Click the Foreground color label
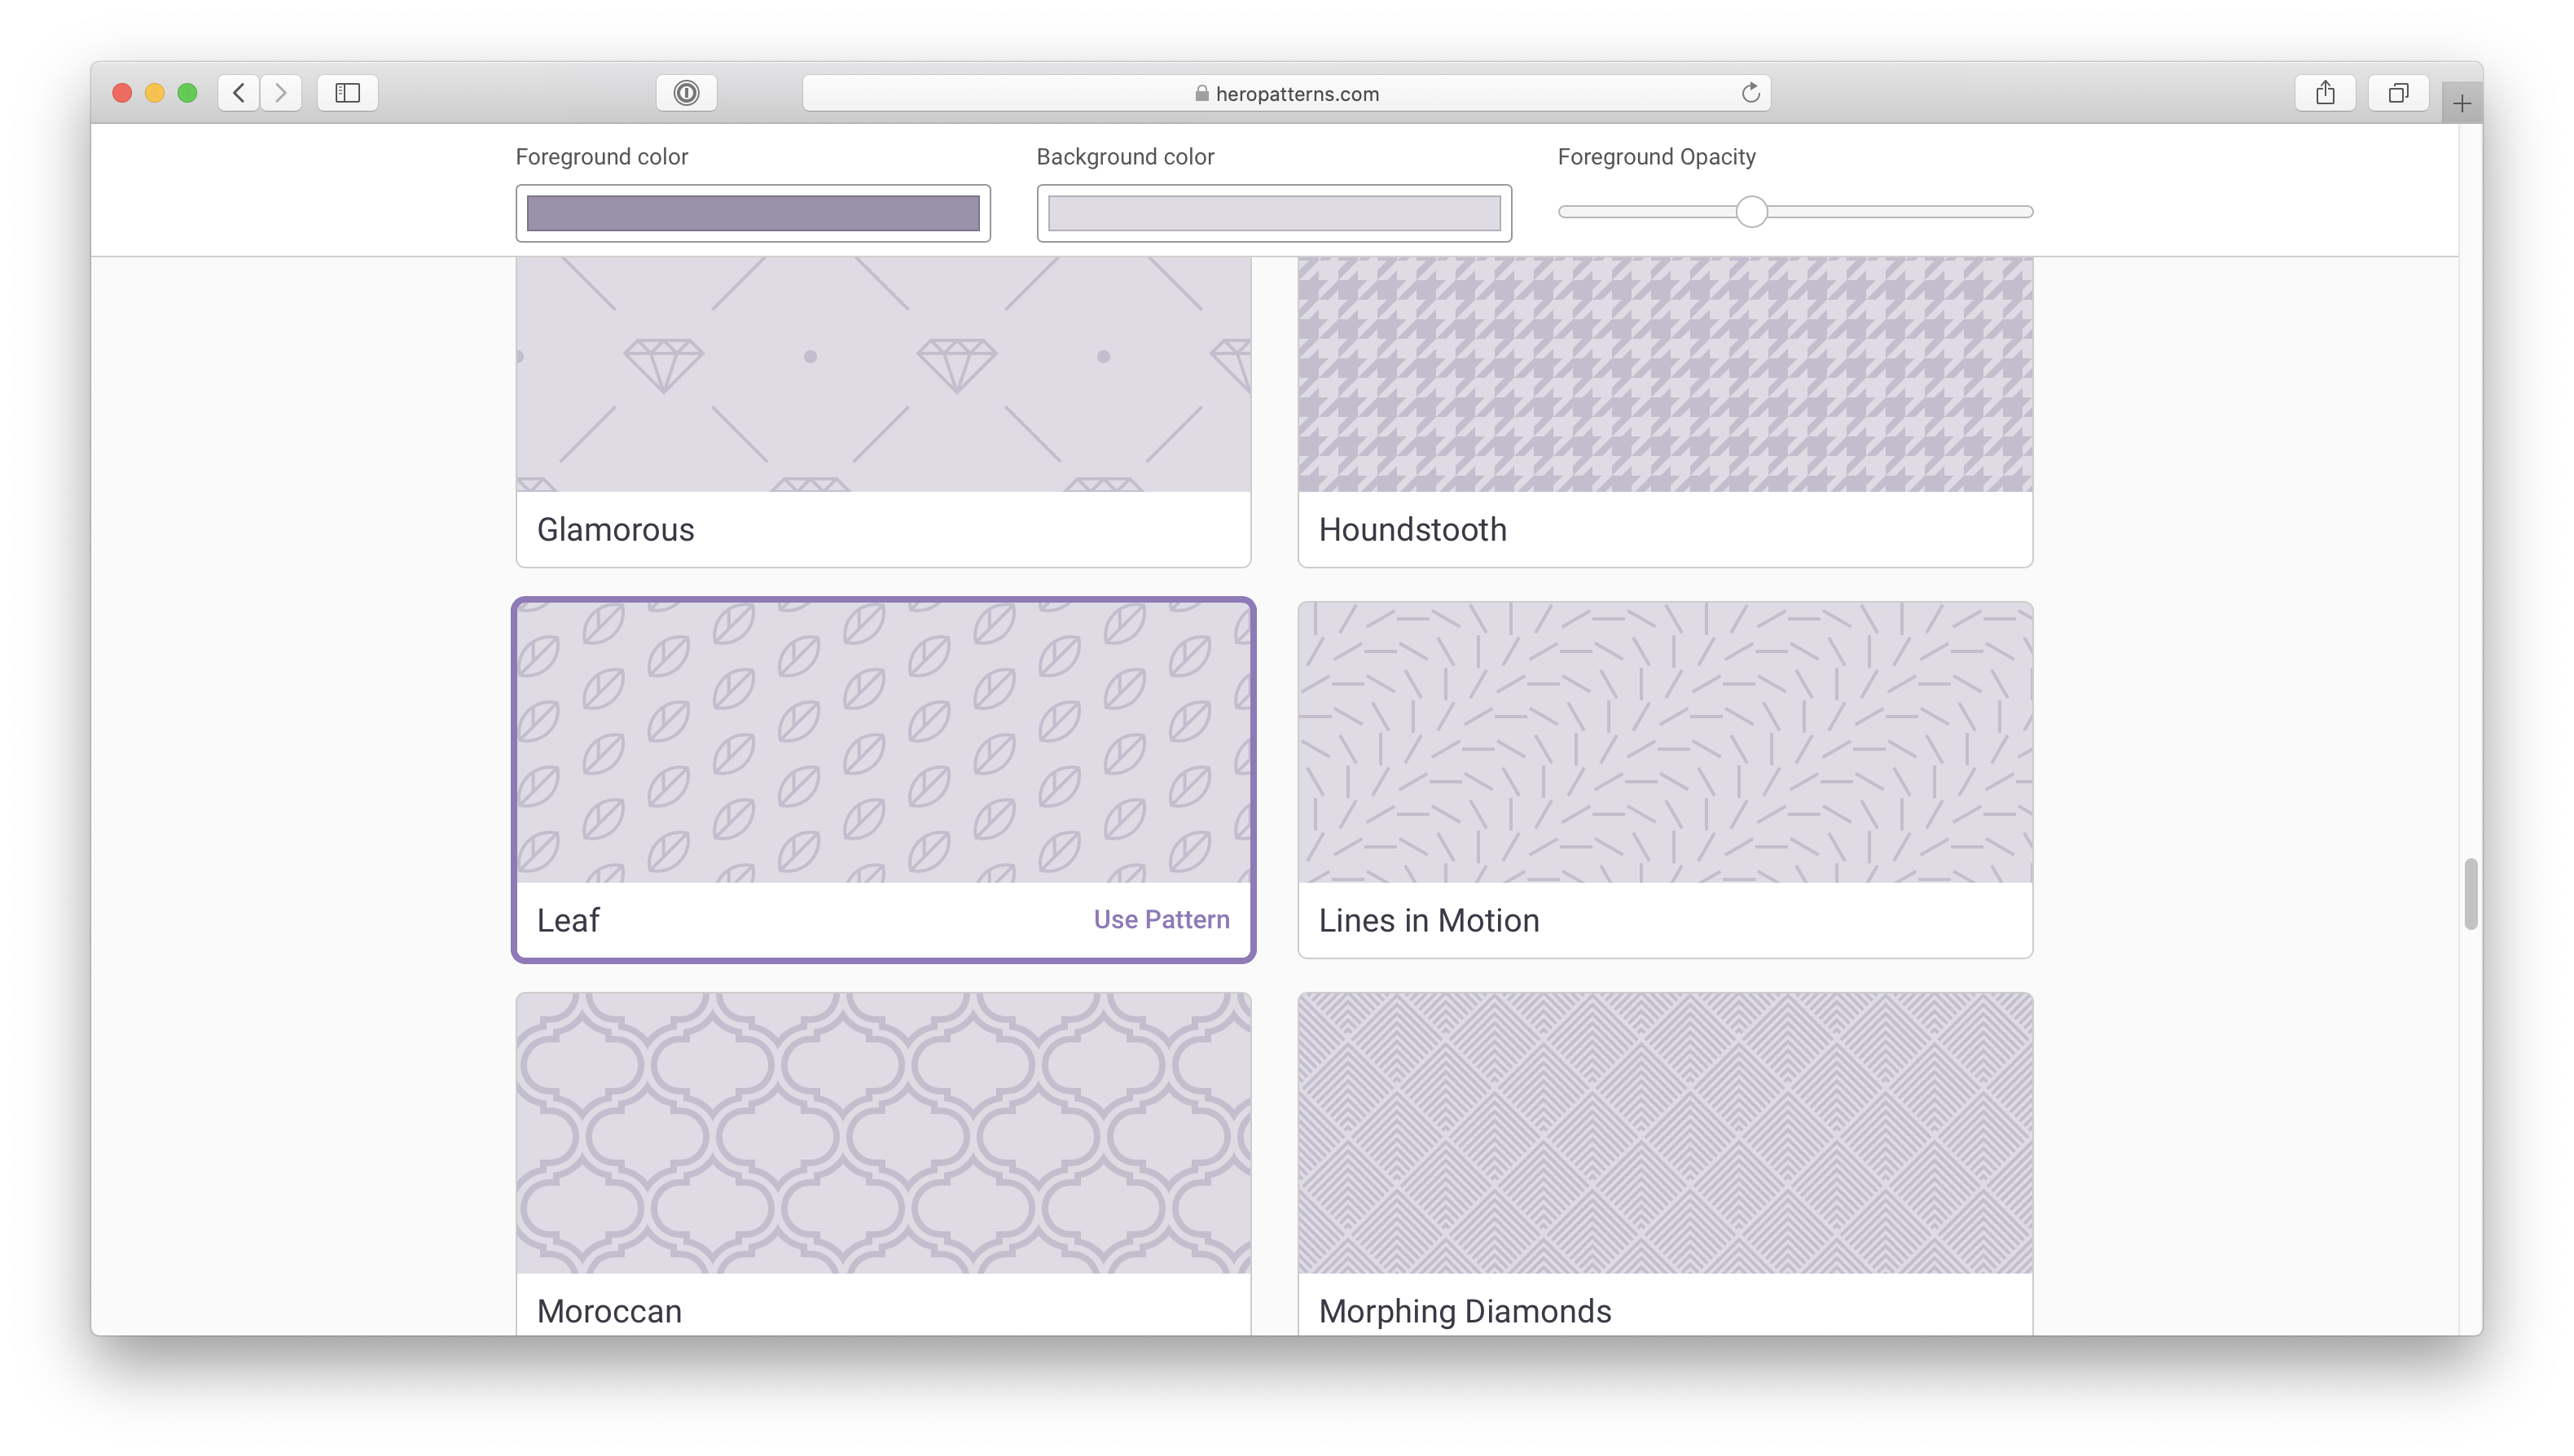This screenshot has height=1456, width=2574. (x=601, y=157)
